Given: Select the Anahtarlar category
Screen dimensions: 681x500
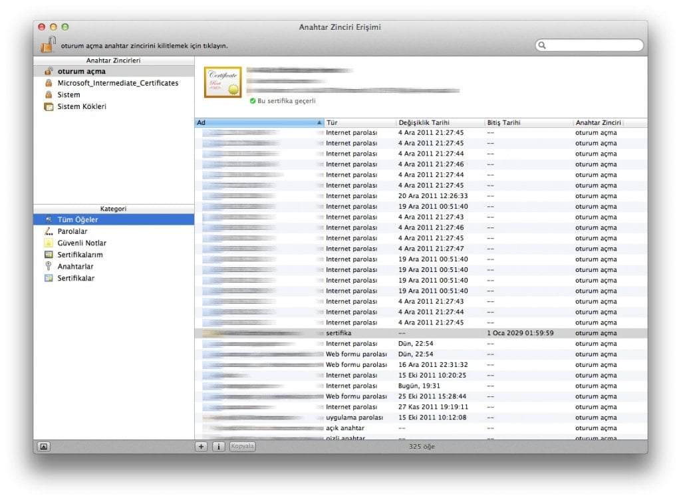Looking at the screenshot, I should point(75,267).
